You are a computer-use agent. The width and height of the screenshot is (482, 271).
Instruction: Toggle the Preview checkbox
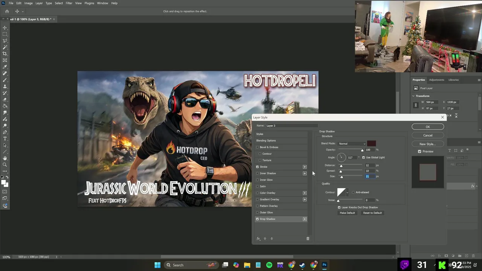(x=419, y=151)
